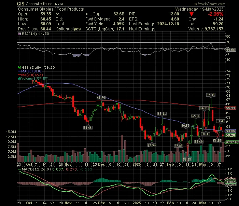Click the 57.94 low price label
This screenshot has height=206, width=239.
(152, 145)
